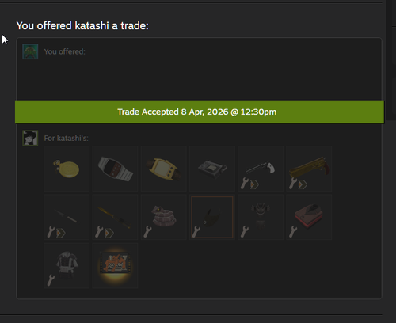Click the gold-handled knife item
This screenshot has width=396, height=323.
pyautogui.click(x=115, y=217)
